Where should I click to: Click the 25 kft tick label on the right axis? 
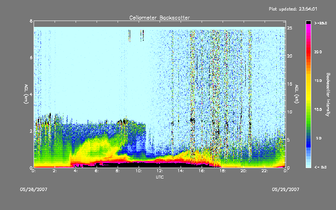point(289,28)
